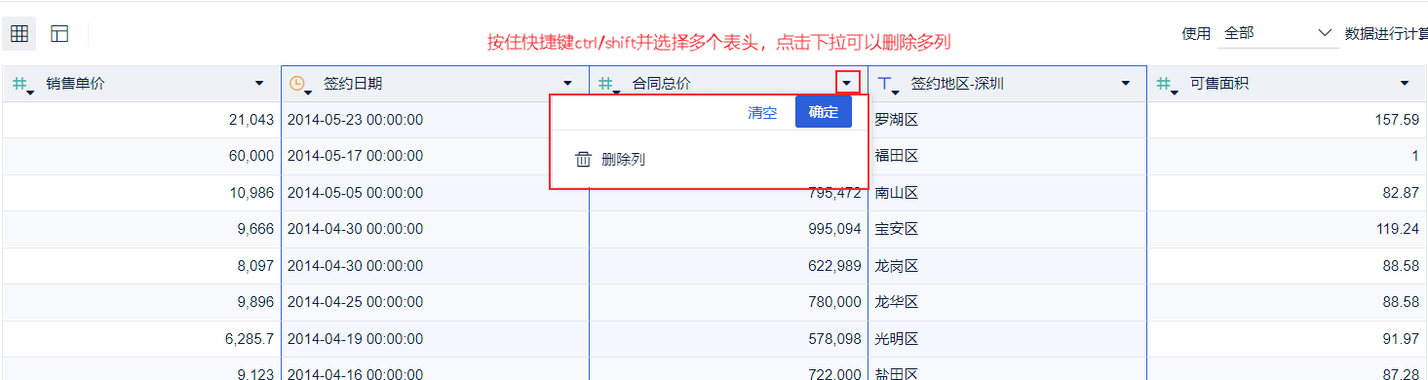Click cell 780,000 in 合同总价

[x=728, y=302]
